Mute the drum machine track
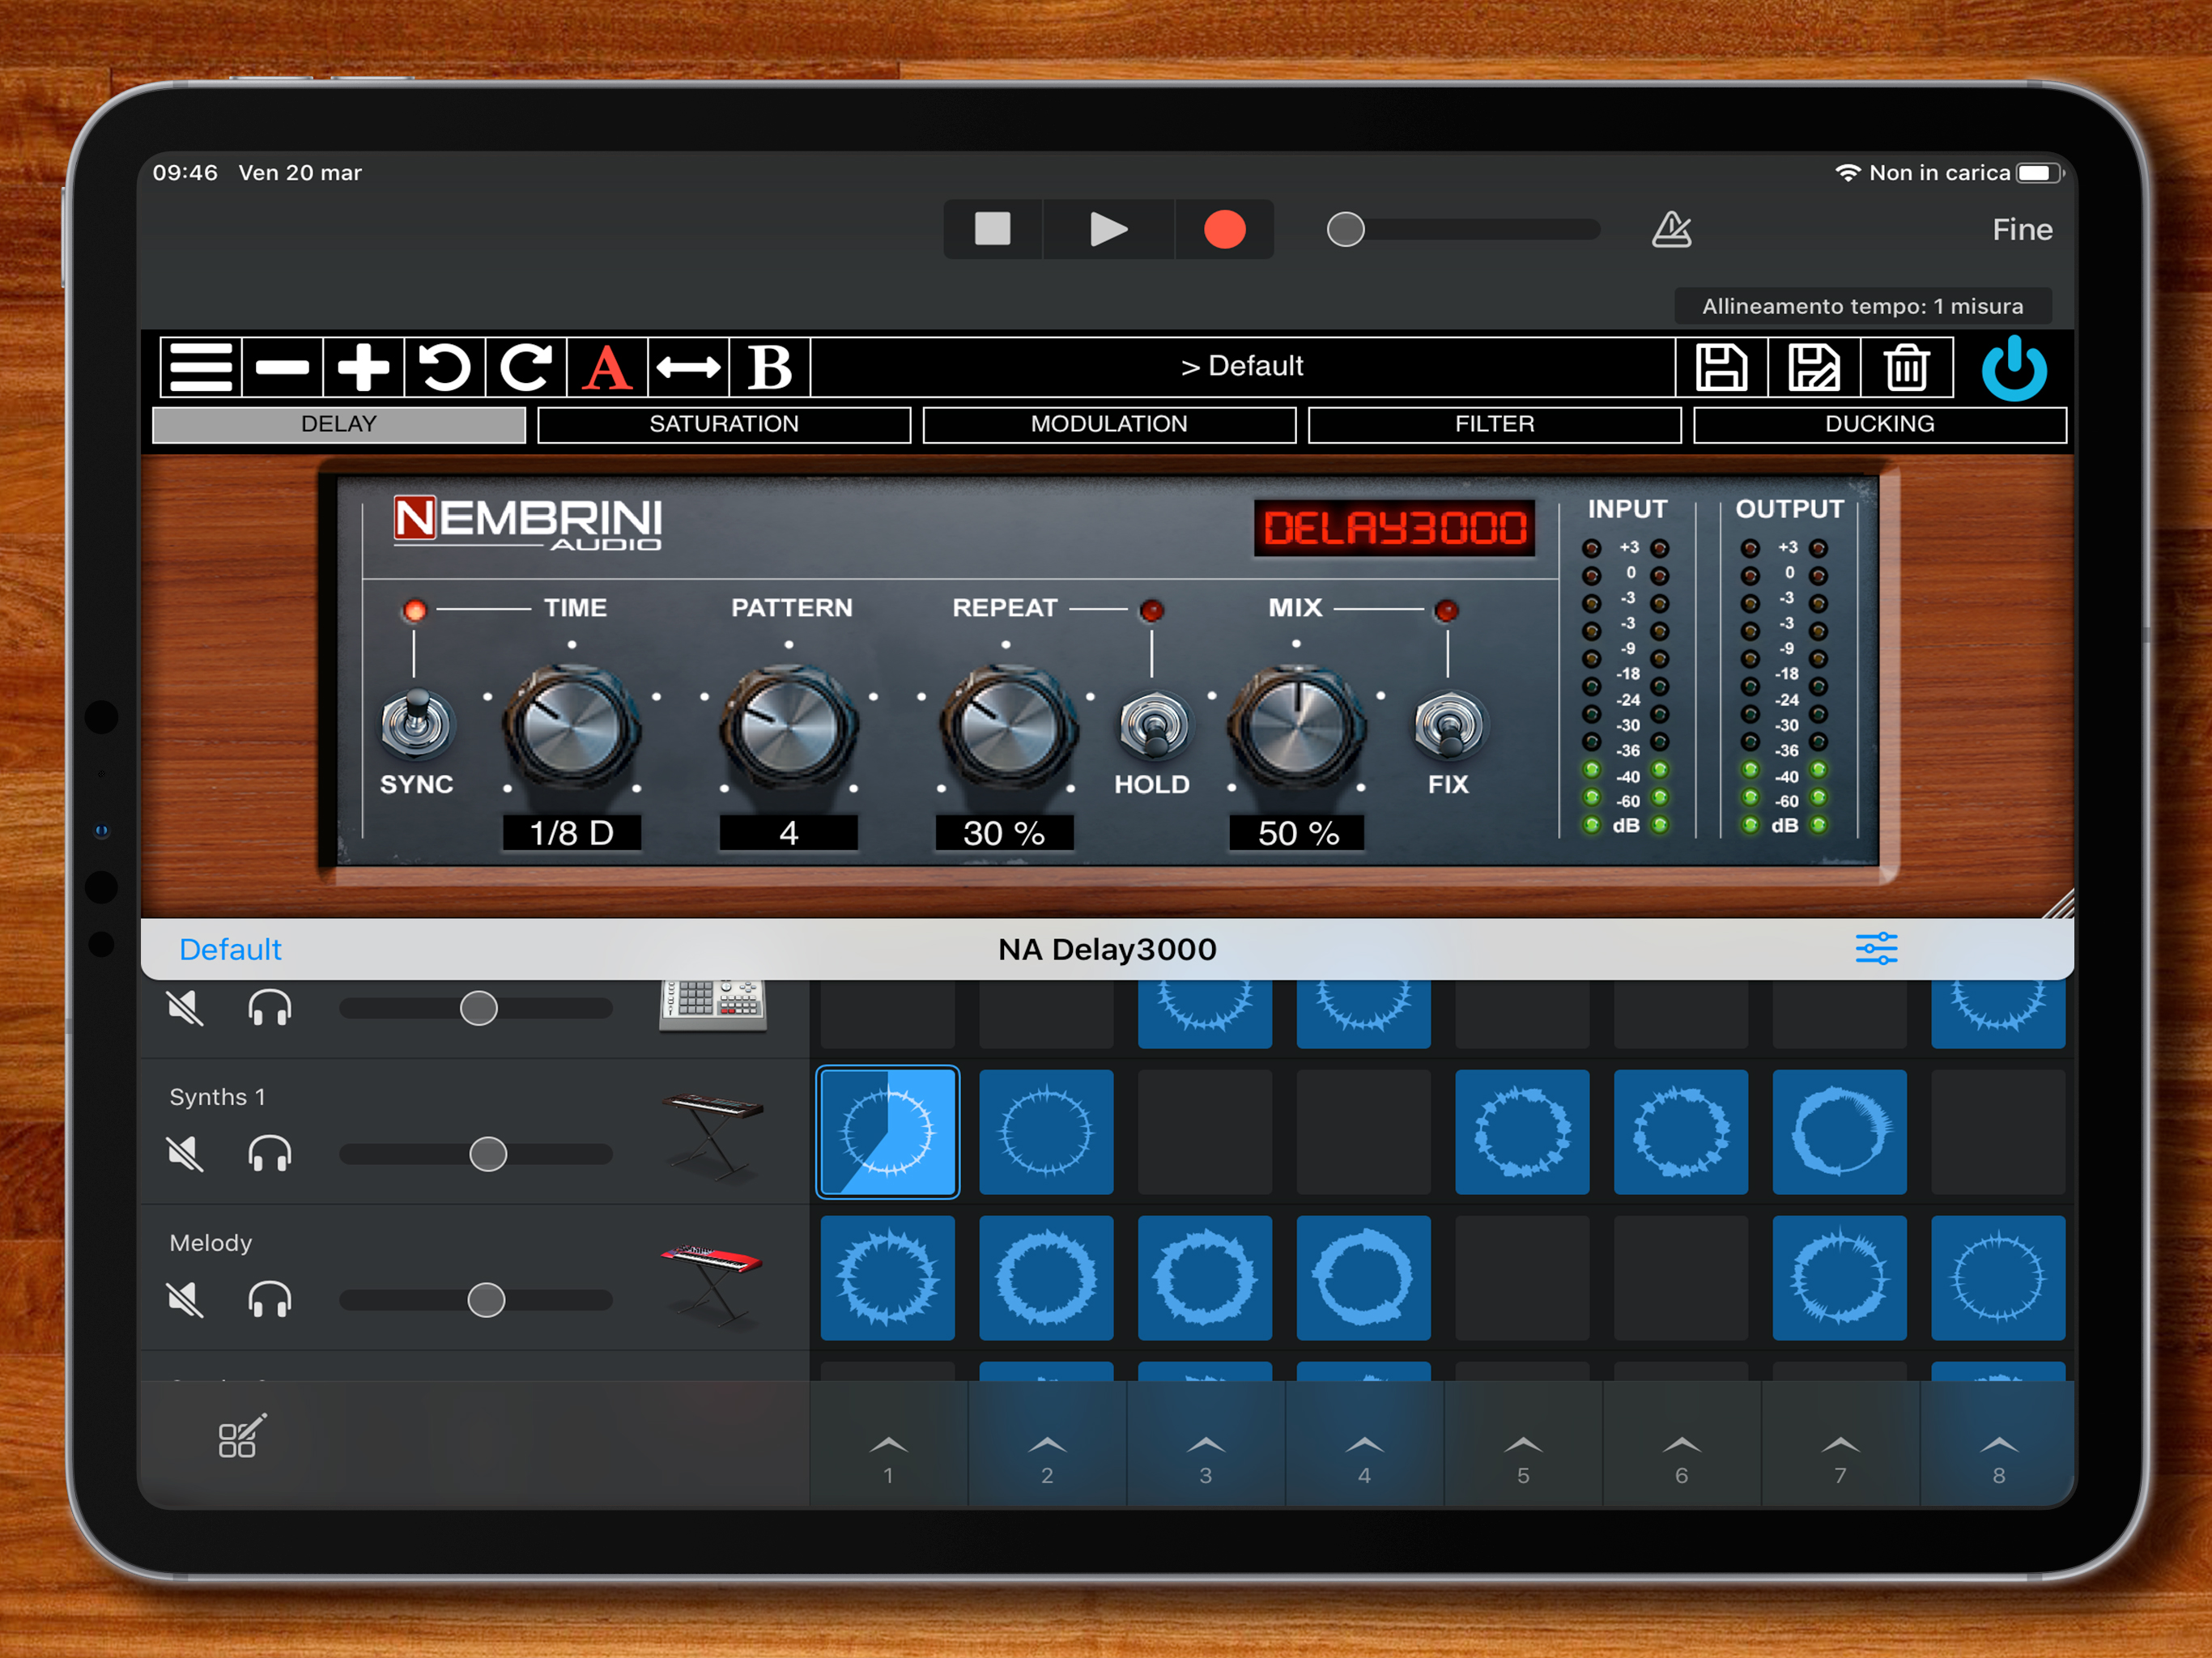2212x1658 pixels. tap(185, 1008)
